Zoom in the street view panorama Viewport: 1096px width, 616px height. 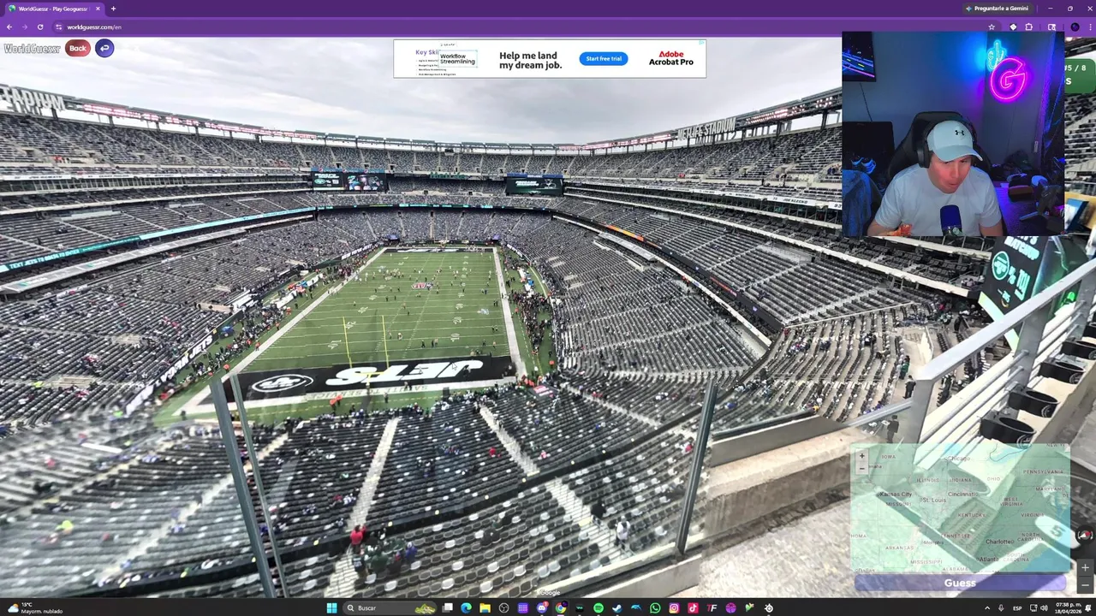click(x=1085, y=567)
